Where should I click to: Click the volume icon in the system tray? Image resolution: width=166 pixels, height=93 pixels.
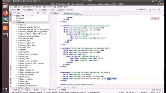pos(156,1)
